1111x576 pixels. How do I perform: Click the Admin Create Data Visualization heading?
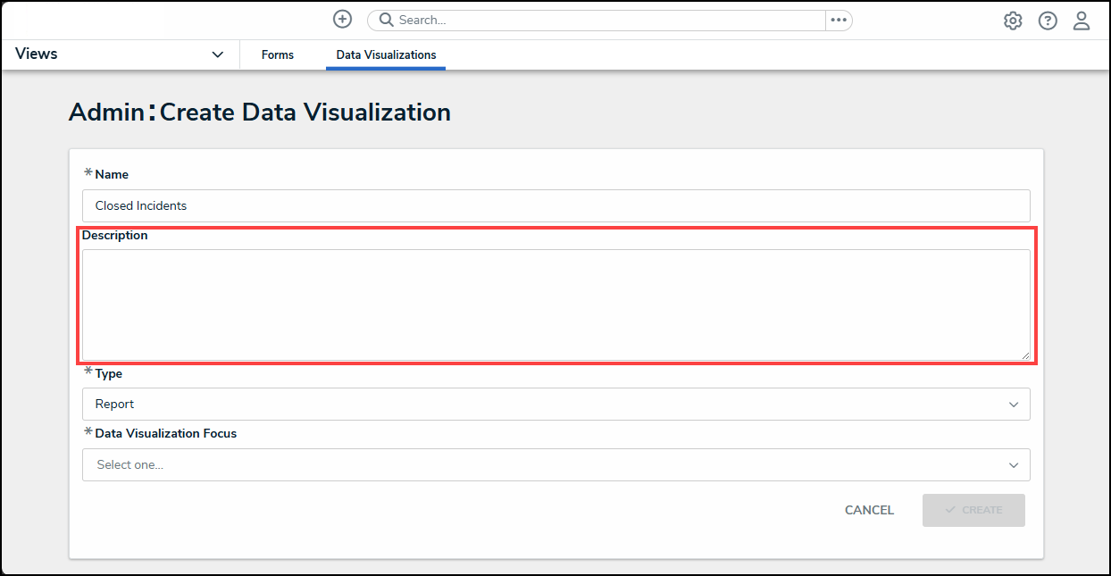pos(259,113)
